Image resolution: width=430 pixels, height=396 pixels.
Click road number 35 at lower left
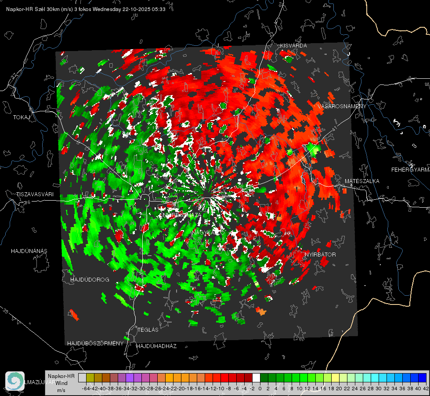point(6,311)
